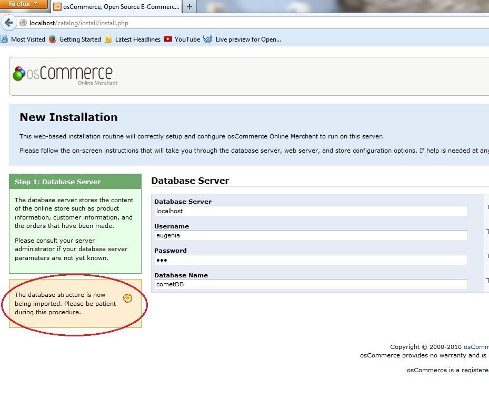Click the site identity globe icon
Viewport: 489px width, 399px height.
pyautogui.click(x=23, y=23)
